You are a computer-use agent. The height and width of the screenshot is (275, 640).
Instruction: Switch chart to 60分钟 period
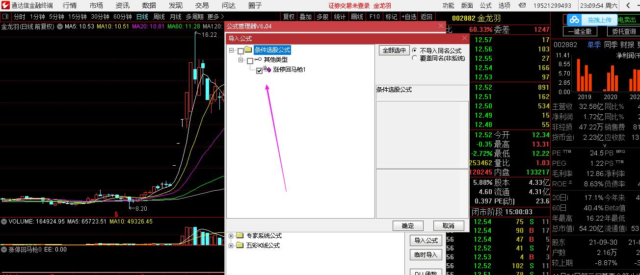(x=123, y=17)
